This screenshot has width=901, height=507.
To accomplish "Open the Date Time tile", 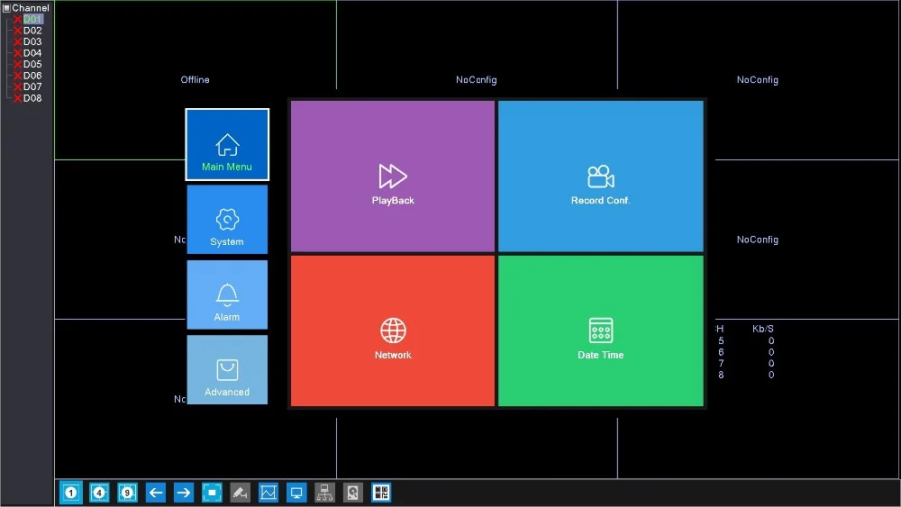I will coord(600,330).
